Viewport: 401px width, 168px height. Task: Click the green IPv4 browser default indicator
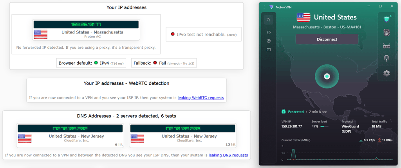96,63
